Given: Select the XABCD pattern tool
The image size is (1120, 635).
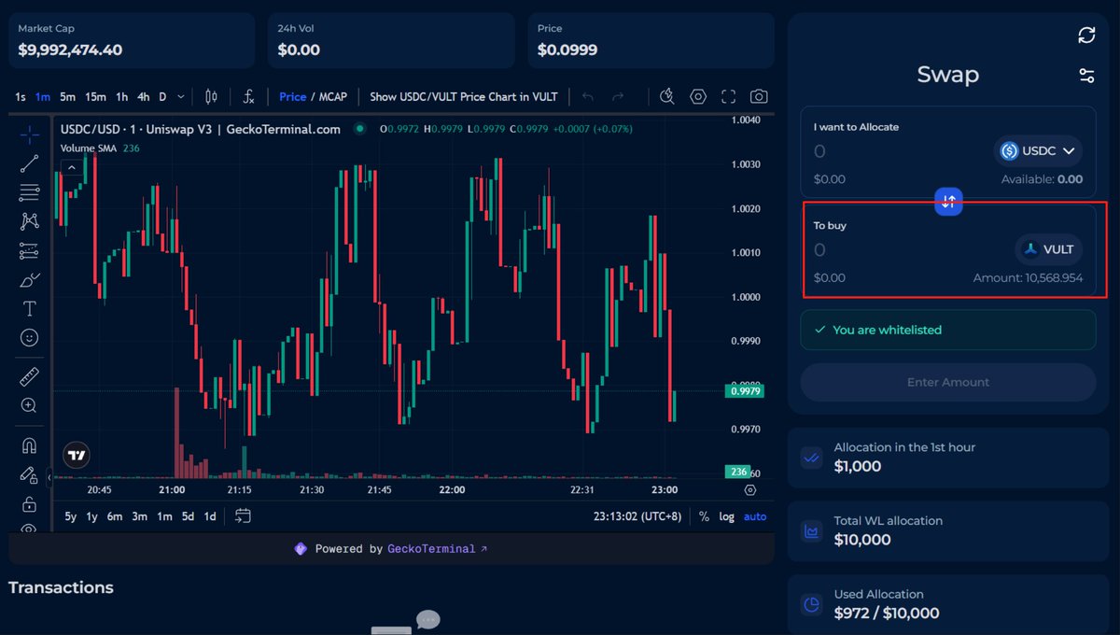Looking at the screenshot, I should coord(29,221).
